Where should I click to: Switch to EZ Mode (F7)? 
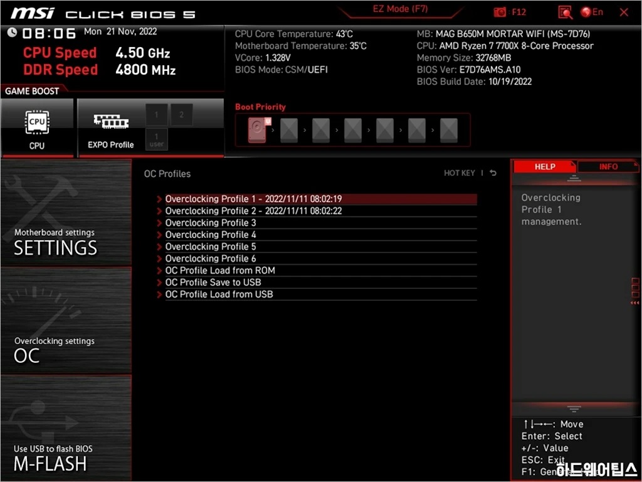[400, 9]
